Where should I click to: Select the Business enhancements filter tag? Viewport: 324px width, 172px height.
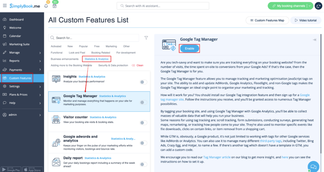pyautogui.click(x=65, y=59)
